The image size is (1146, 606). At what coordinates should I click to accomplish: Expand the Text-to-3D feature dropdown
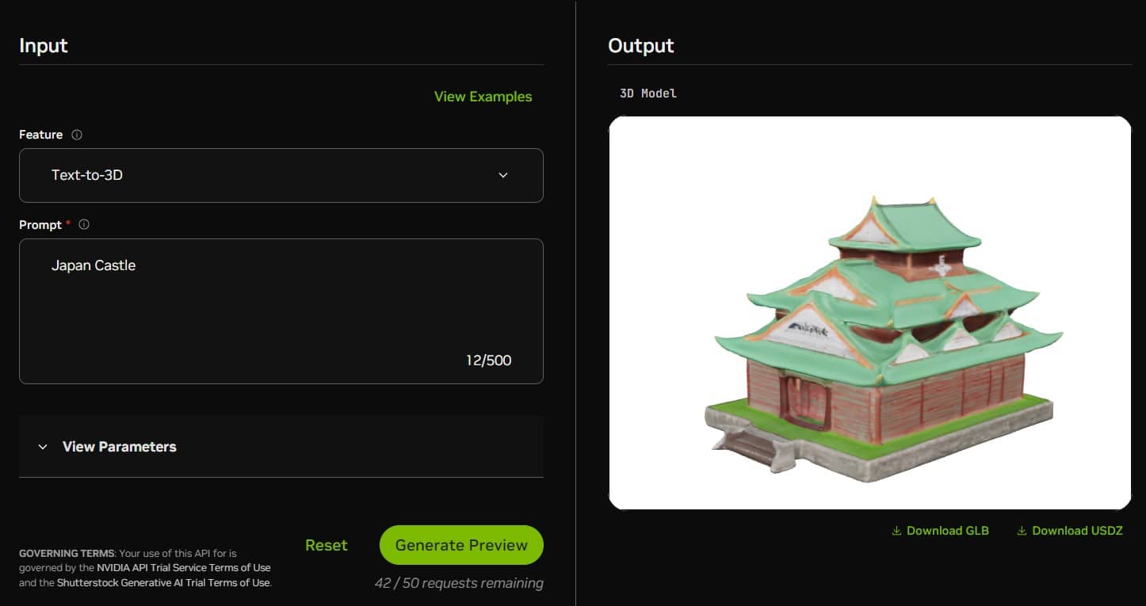tap(281, 175)
